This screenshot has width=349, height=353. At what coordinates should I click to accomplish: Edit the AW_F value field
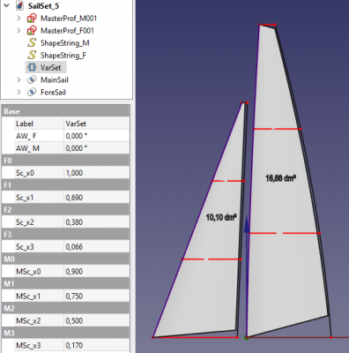pyautogui.click(x=97, y=136)
